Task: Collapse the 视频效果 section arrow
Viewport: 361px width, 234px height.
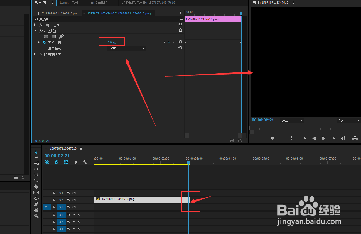Action: point(181,19)
